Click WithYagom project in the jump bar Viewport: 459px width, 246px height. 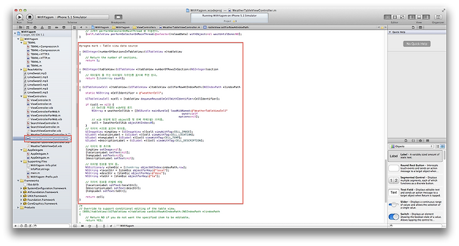100,27
